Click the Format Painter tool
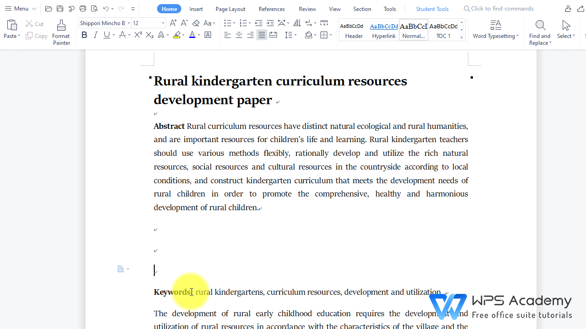This screenshot has width=586, height=329. pos(61,32)
